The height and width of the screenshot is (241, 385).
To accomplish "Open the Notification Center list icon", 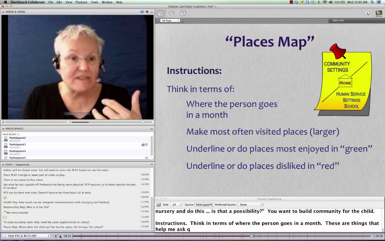I will [379, 2].
